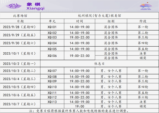Click the 组别 column header
This screenshot has width=159, height=113.
pyautogui.click(x=111, y=21)
